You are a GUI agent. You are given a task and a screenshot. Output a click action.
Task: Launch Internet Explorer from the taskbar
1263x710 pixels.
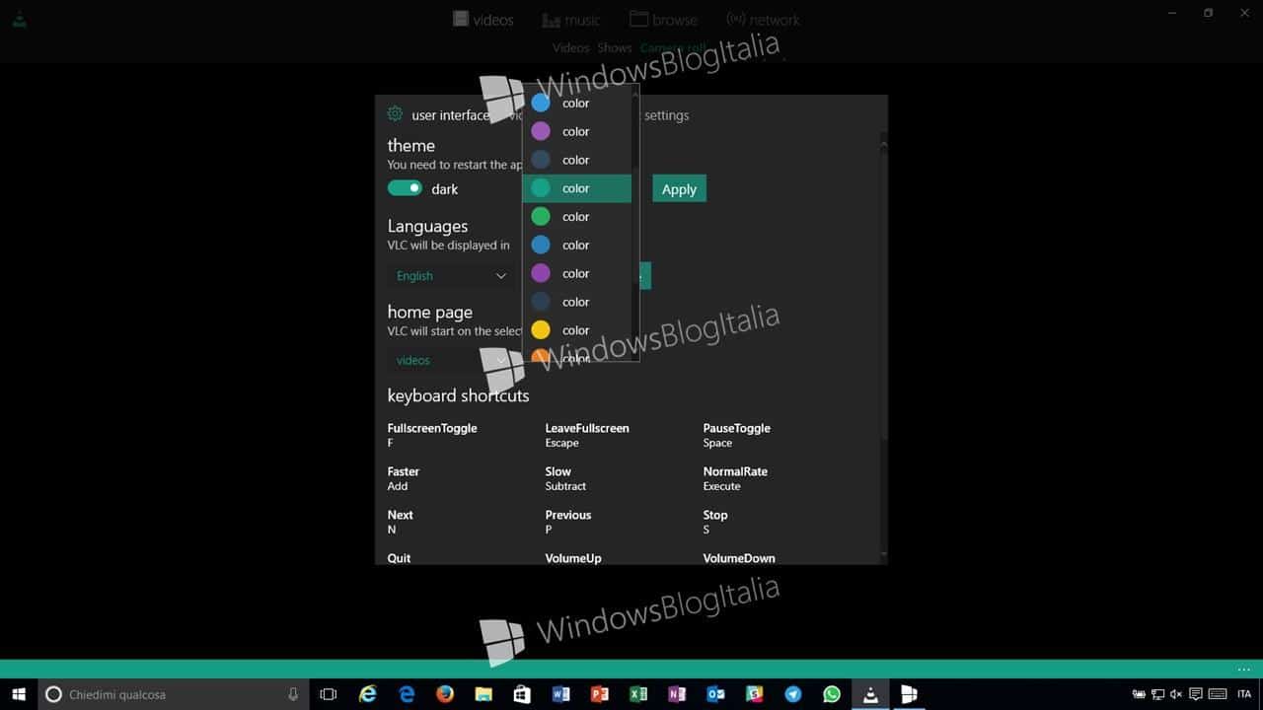click(368, 694)
